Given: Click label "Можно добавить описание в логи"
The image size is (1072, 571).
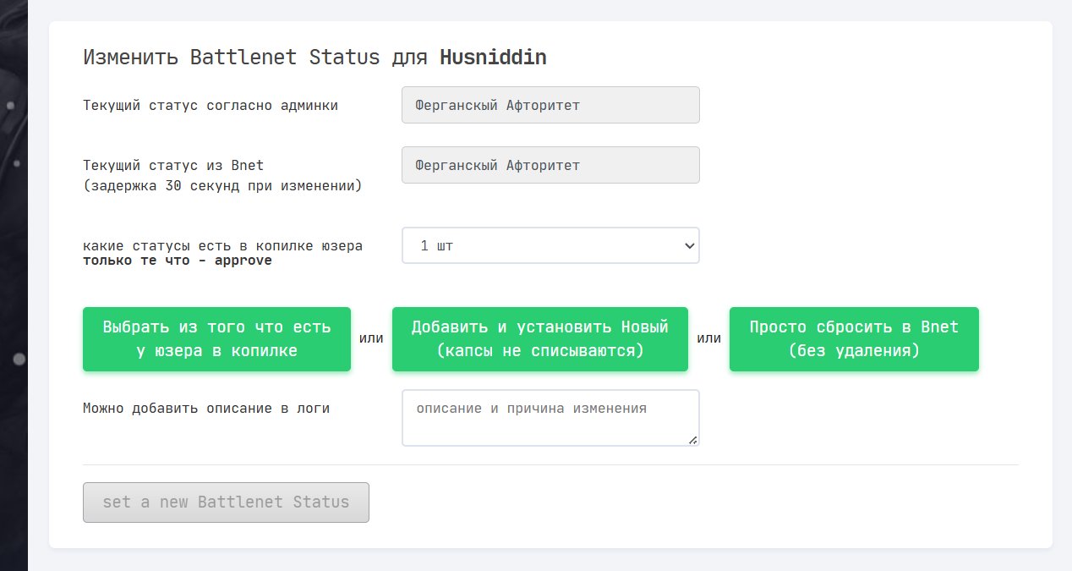Looking at the screenshot, I should (x=206, y=408).
